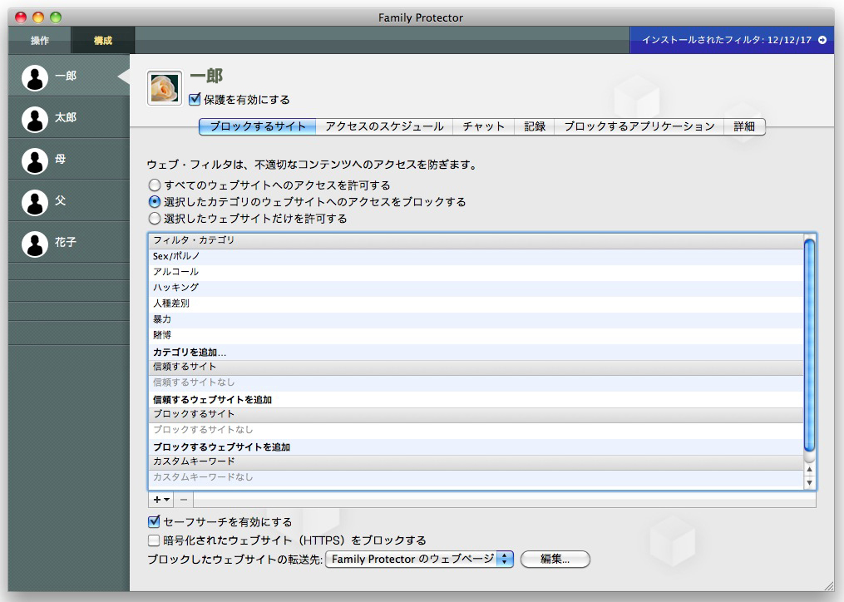
Task: Click the ブロックするサイトなし placeholder row
Action: [476, 430]
